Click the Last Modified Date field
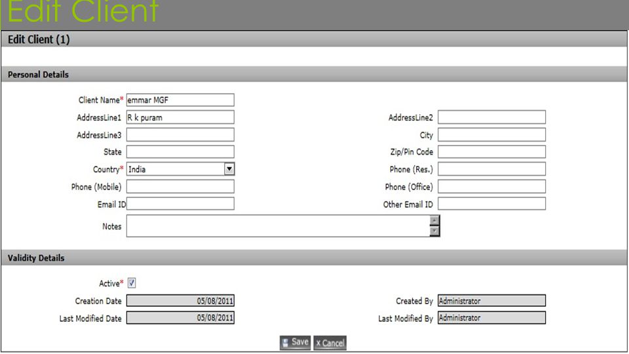This screenshot has width=629, height=354. coord(180,318)
